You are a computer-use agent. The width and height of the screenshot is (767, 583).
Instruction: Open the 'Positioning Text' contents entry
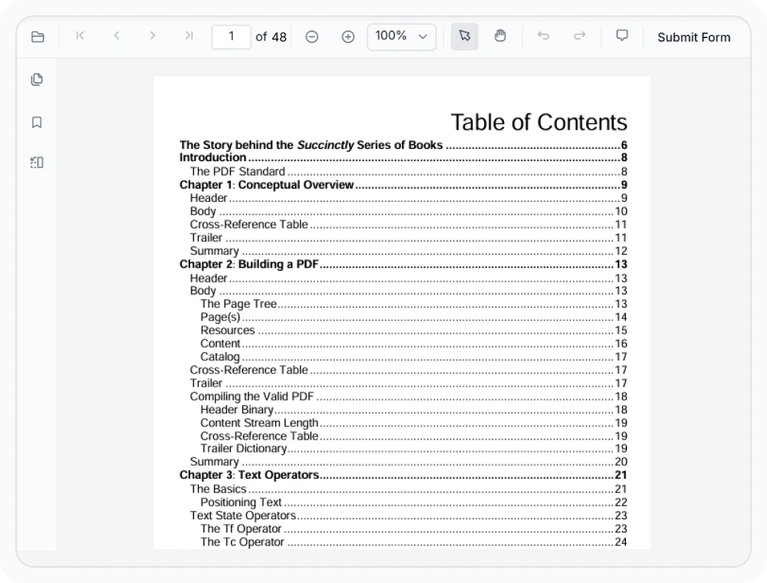tap(414, 502)
